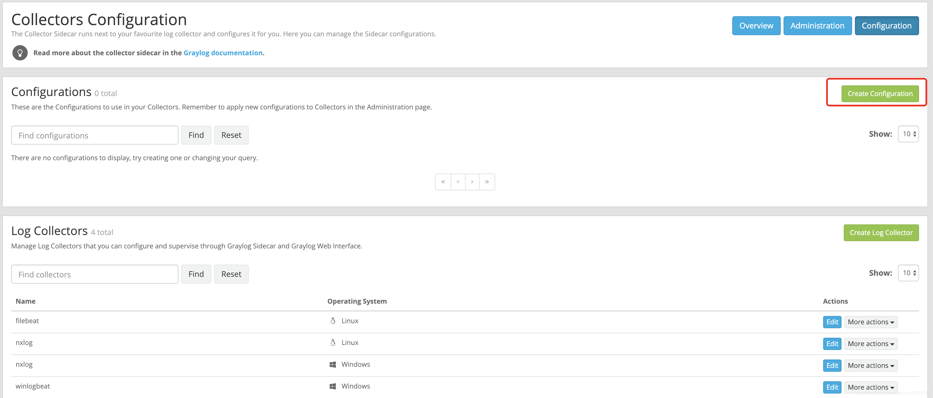This screenshot has width=933, height=398.
Task: Open Show dropdown in Log Collectors section
Action: click(908, 273)
